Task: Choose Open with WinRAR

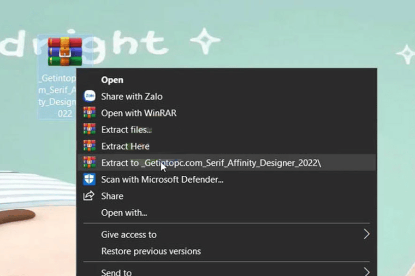Action: coord(139,113)
